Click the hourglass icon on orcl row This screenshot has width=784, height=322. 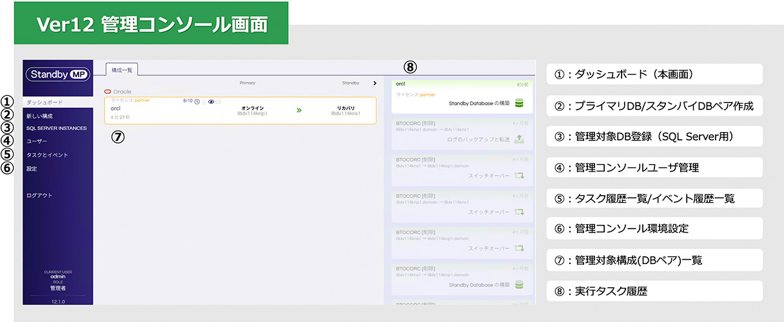(204, 102)
